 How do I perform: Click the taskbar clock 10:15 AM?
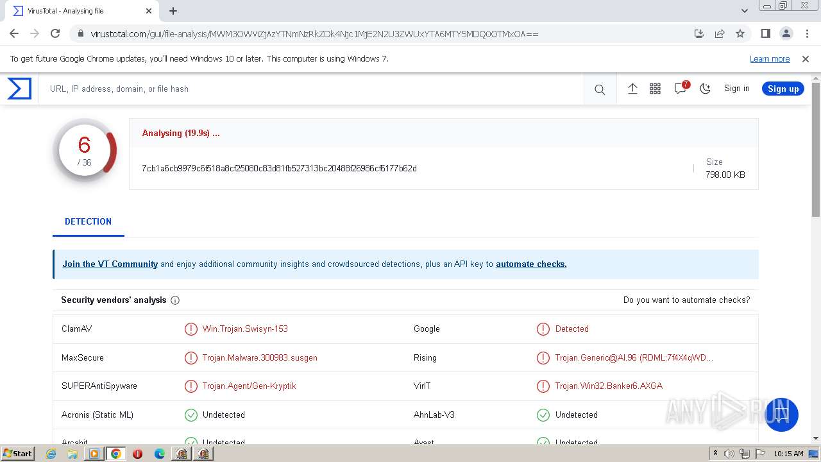(x=788, y=454)
